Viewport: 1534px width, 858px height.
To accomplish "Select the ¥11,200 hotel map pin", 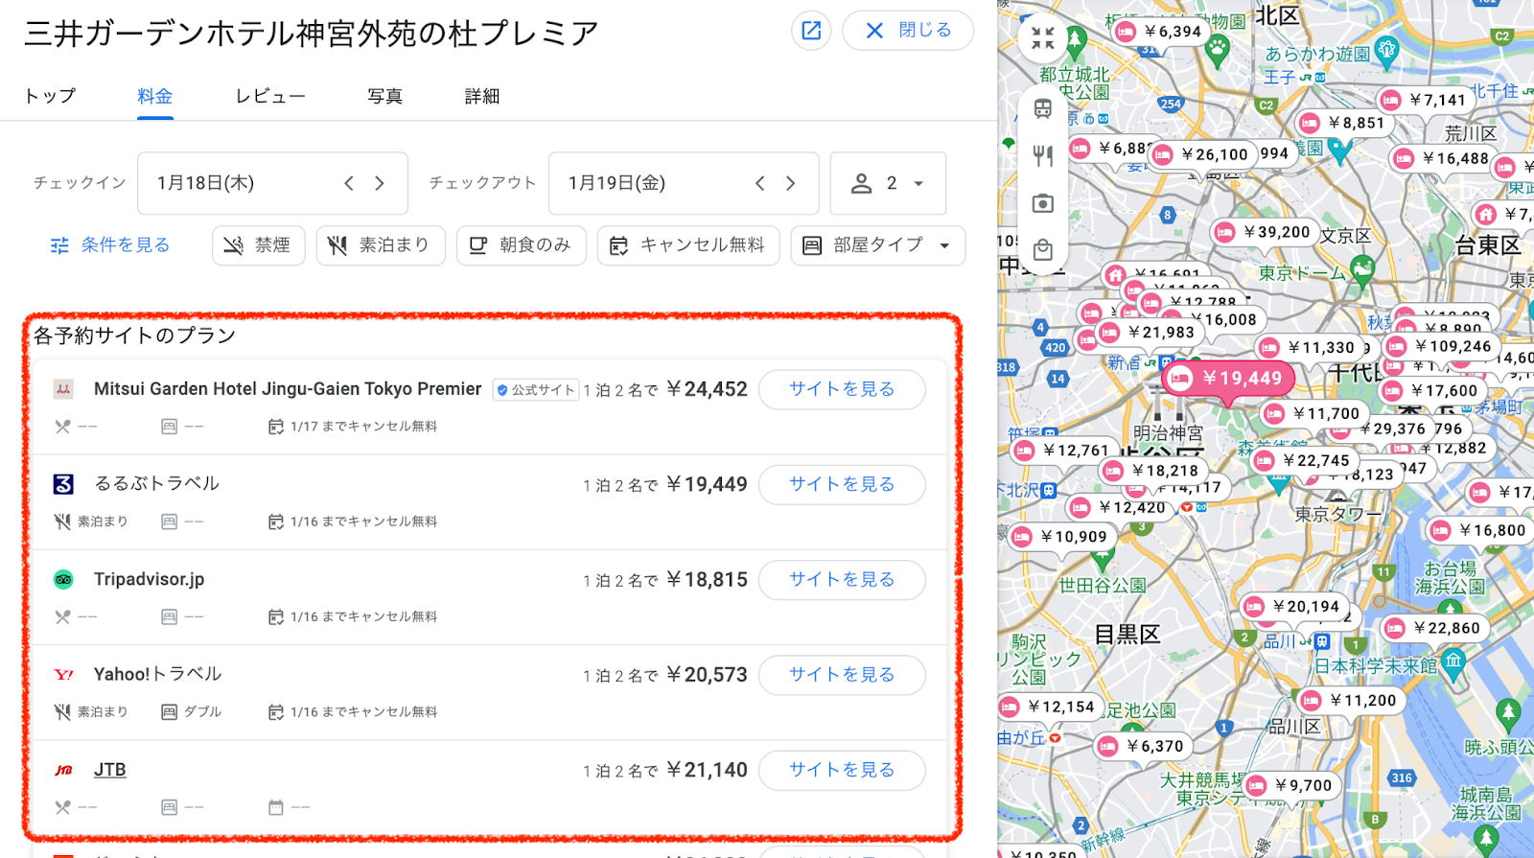I will point(1350,701).
